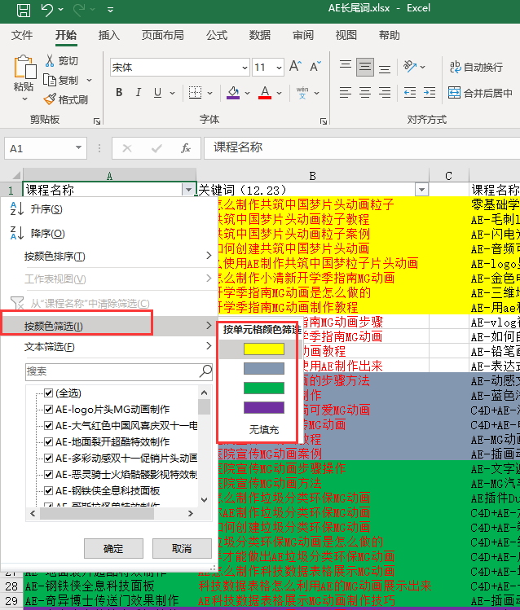Image resolution: width=520 pixels, height=610 pixels.
Task: Click the Insert Function fx icon
Action: [185, 148]
